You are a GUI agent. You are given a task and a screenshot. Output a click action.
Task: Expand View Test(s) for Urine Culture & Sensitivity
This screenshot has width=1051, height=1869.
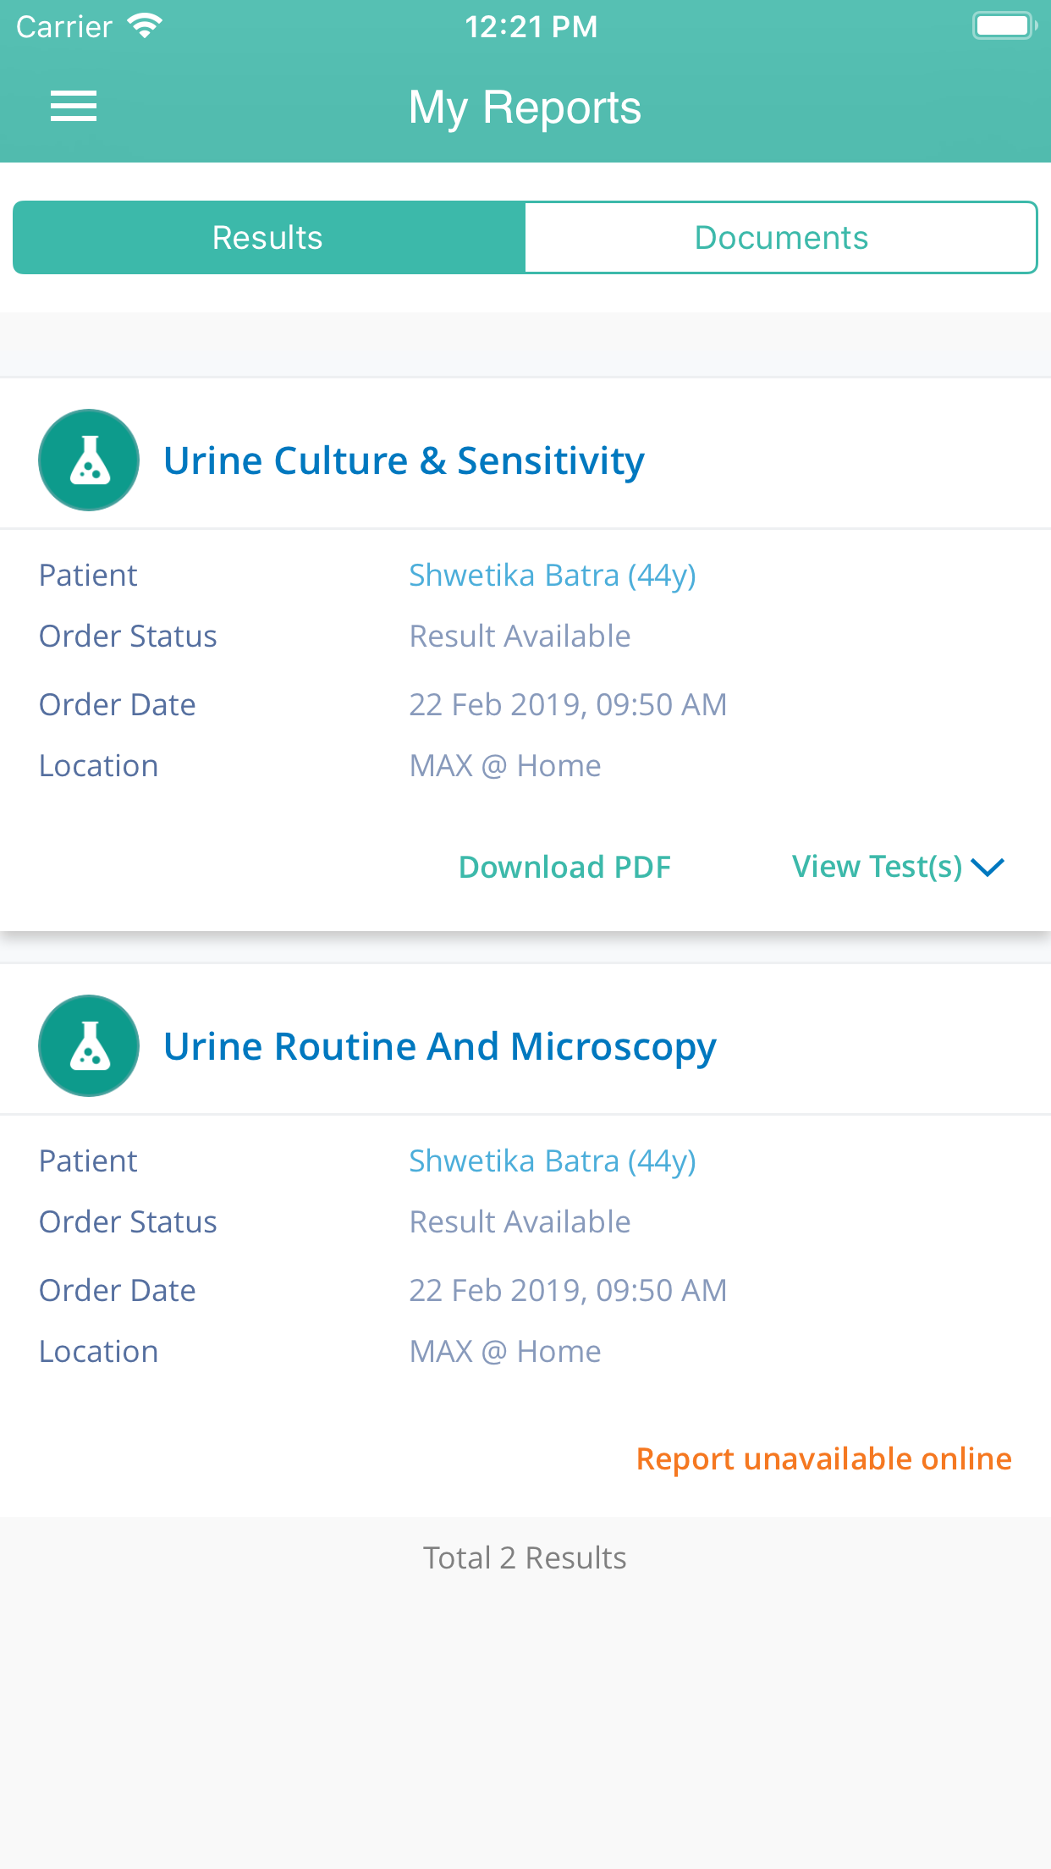point(877,866)
